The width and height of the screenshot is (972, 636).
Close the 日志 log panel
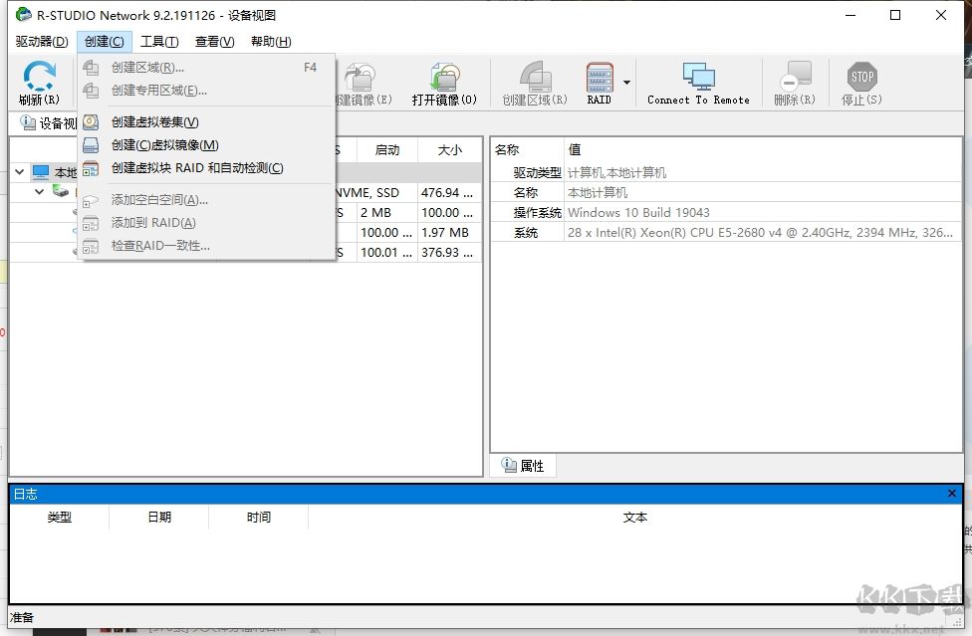click(952, 493)
